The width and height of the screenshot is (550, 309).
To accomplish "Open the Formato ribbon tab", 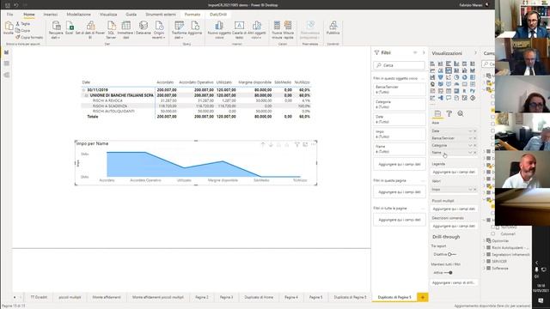I will [x=192, y=15].
